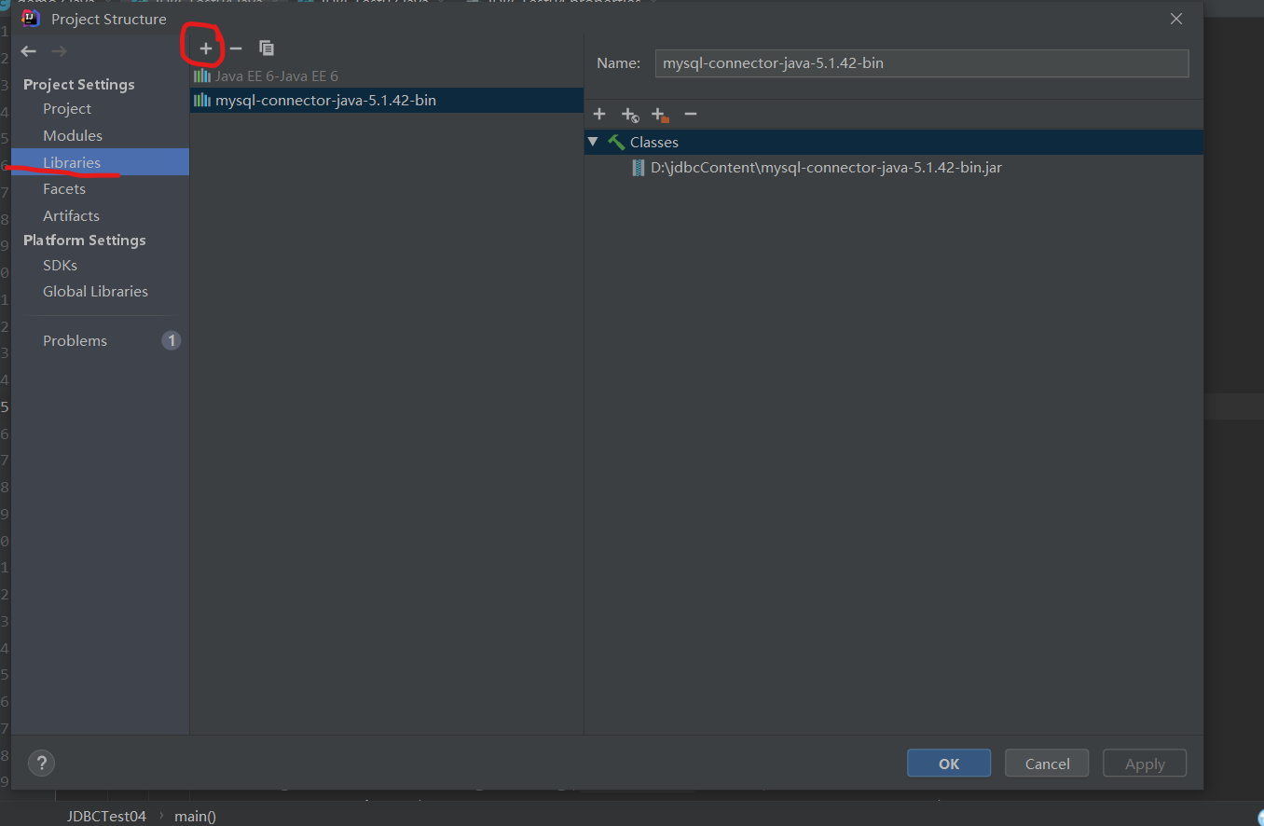This screenshot has width=1264, height=826.
Task: Open help with the question mark button
Action: point(41,764)
